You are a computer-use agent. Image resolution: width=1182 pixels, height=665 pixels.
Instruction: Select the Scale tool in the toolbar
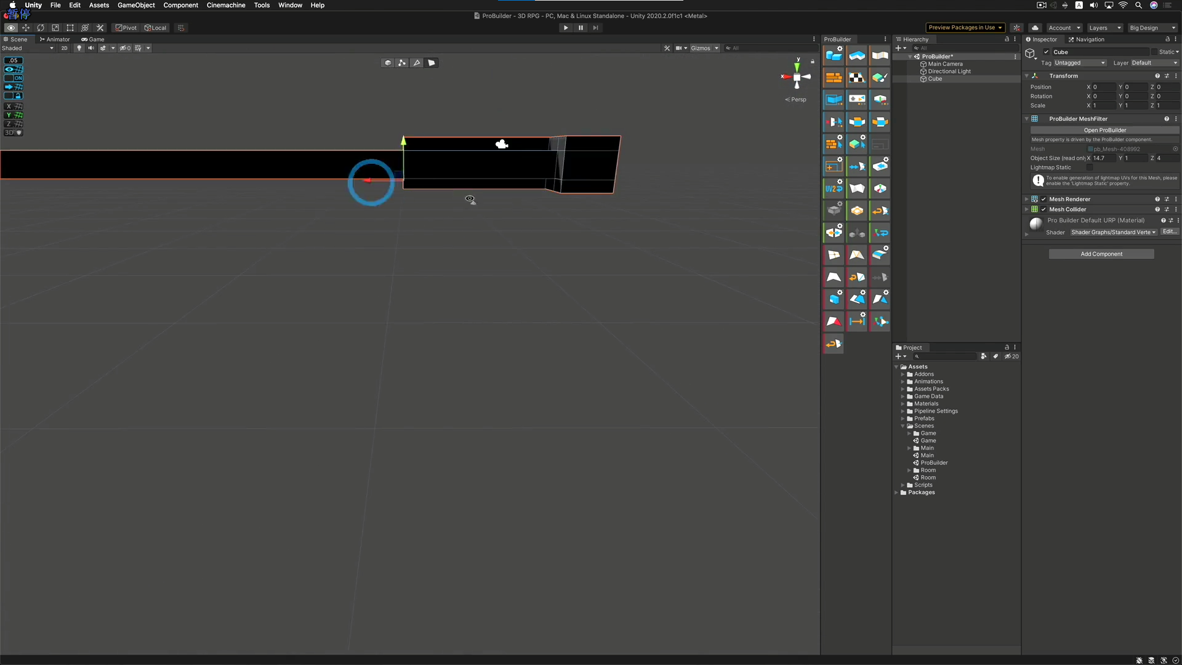click(x=55, y=28)
